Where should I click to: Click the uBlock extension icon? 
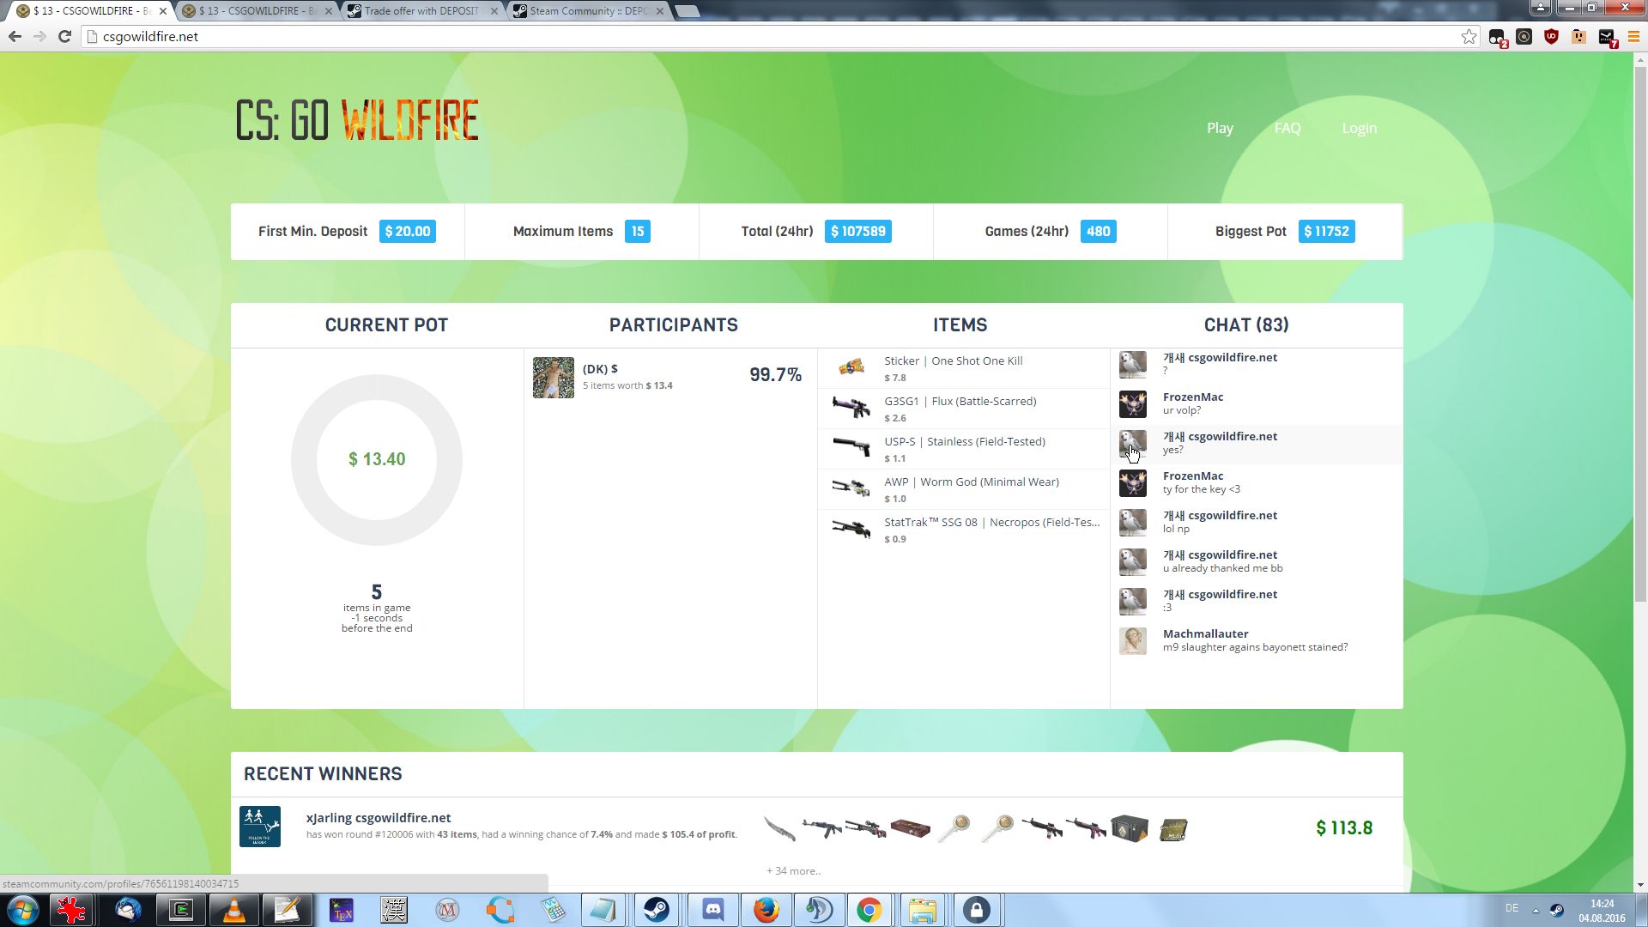pos(1551,36)
